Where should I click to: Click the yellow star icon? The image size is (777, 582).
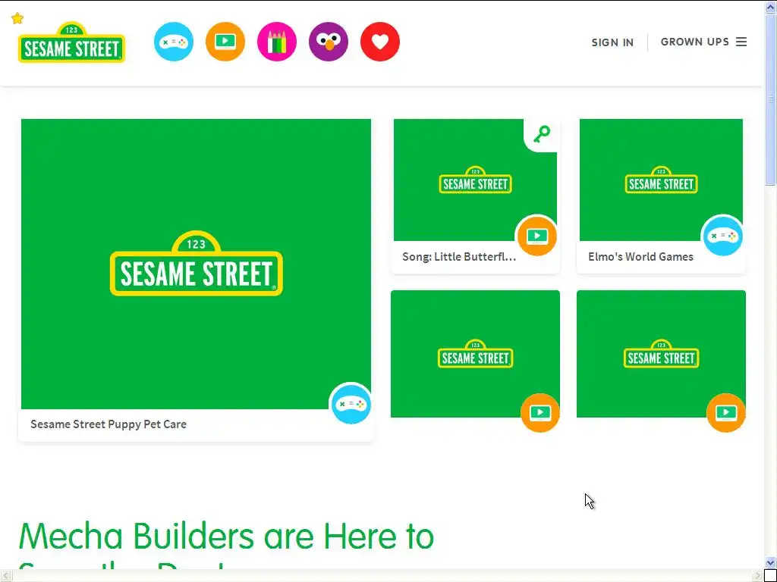[x=17, y=18]
